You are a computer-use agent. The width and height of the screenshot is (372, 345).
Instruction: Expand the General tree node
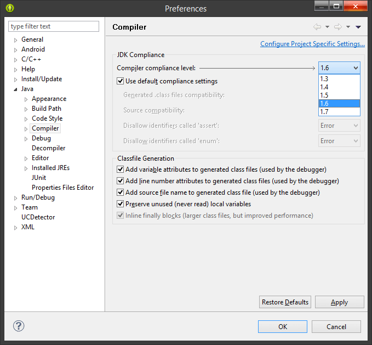click(x=15, y=40)
